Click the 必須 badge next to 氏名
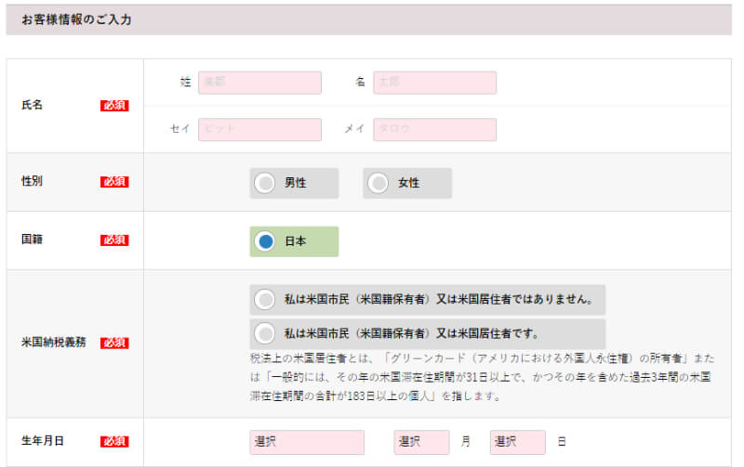The image size is (744, 467). click(x=114, y=106)
